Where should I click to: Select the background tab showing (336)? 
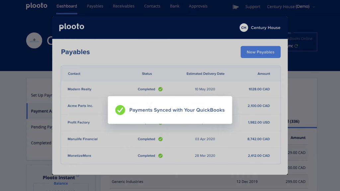(x=294, y=121)
